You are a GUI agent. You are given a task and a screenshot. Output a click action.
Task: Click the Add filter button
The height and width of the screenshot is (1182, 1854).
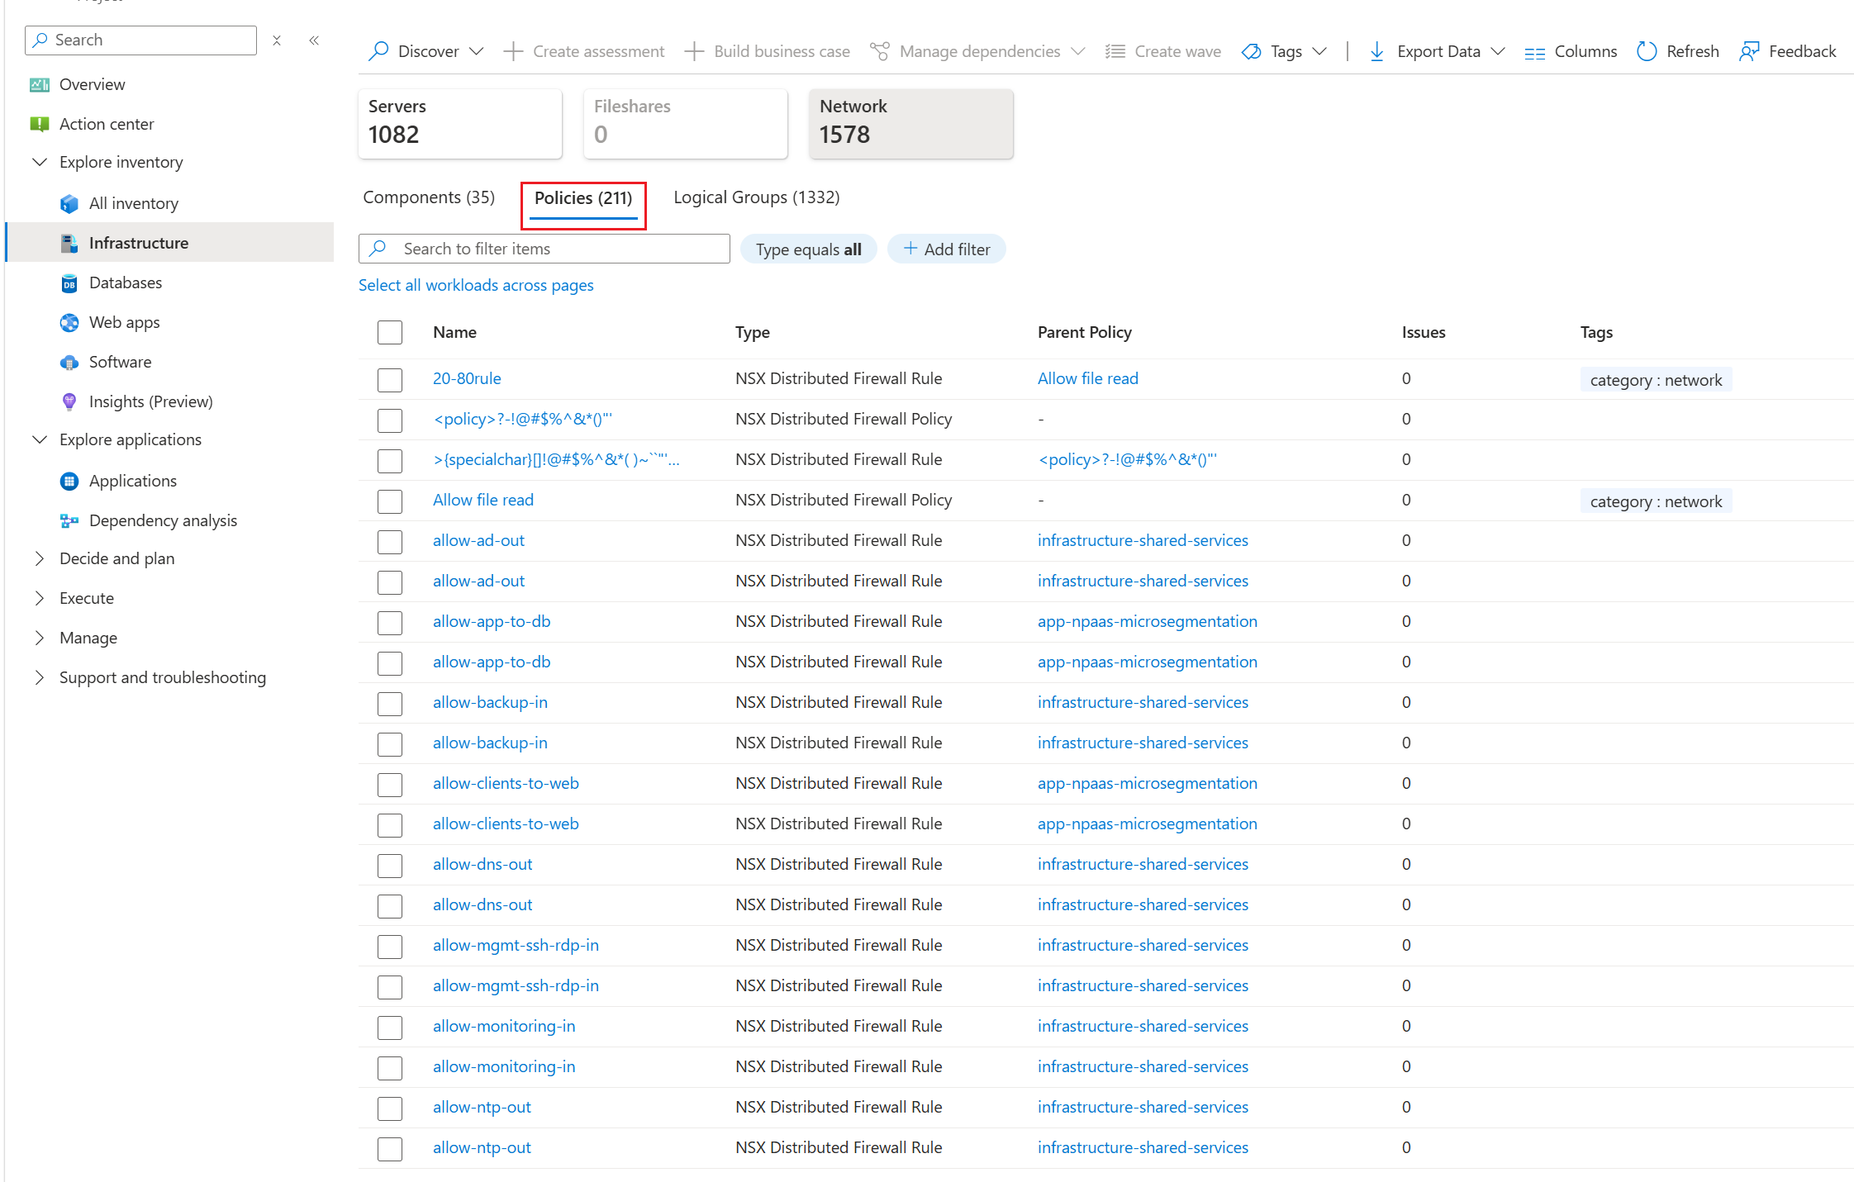click(x=947, y=249)
